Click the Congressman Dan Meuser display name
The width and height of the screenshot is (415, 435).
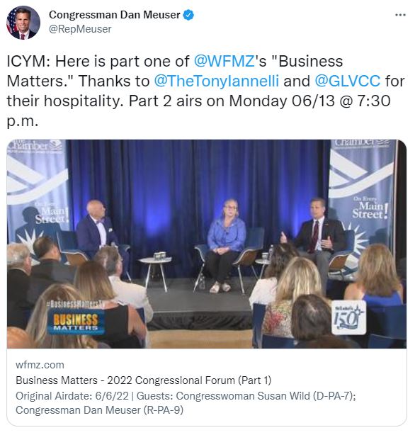coord(115,15)
